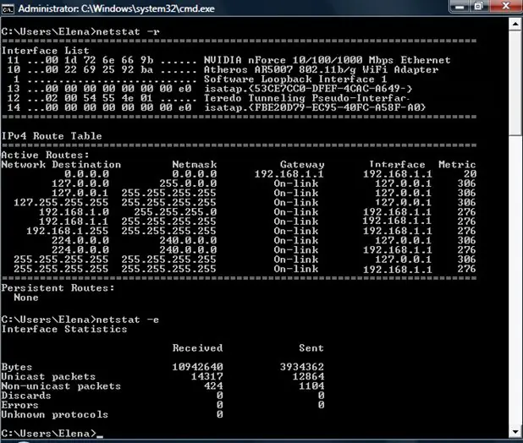This screenshot has height=443, width=523.
Task: Click the isatap.{53CE7CC0 interface line
Action: (210, 89)
